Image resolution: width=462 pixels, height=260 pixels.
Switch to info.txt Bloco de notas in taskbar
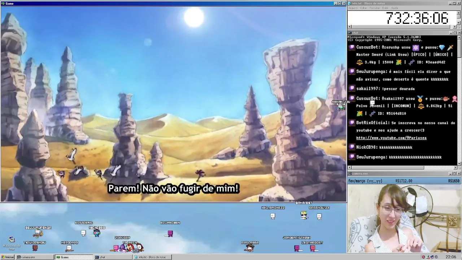click(x=152, y=257)
